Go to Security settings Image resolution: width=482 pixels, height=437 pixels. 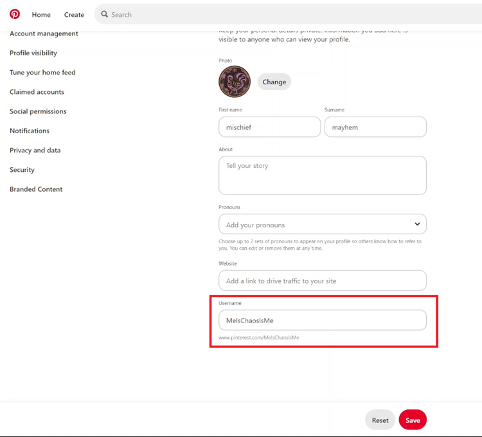22,170
